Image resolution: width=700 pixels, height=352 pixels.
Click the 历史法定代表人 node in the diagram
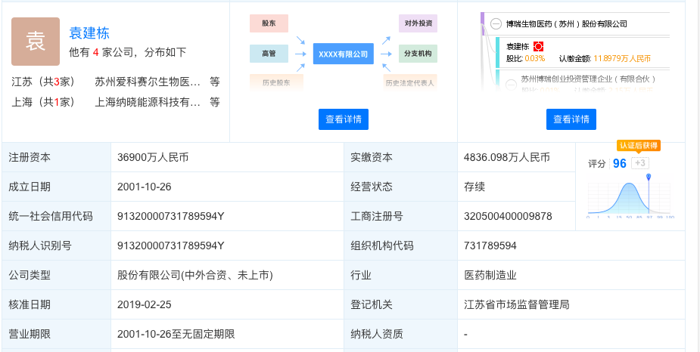(409, 82)
